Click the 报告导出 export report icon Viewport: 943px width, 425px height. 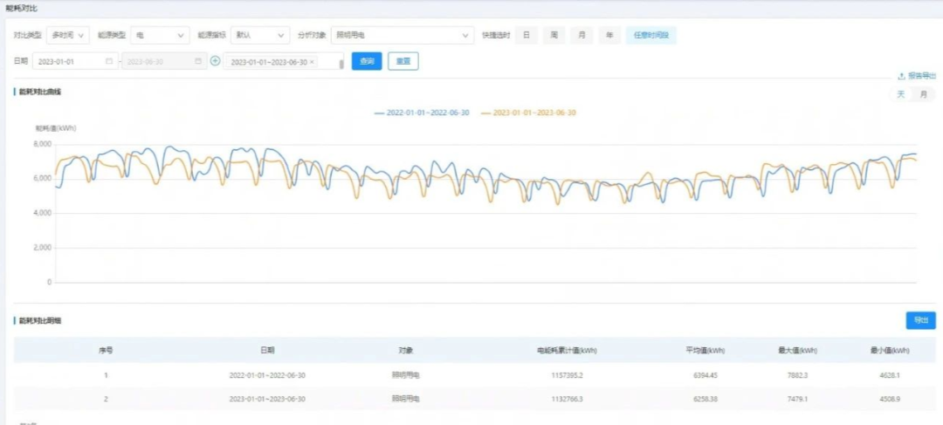[901, 76]
